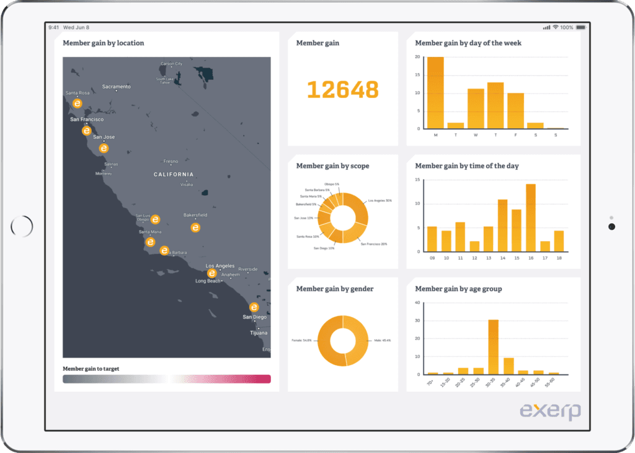Select the 16 o'clock bar in time chart
Image resolution: width=635 pixels, height=453 pixels.
click(531, 218)
